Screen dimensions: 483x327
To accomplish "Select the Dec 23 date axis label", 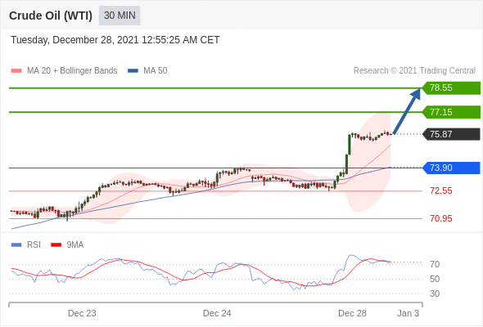I will coord(82,313).
